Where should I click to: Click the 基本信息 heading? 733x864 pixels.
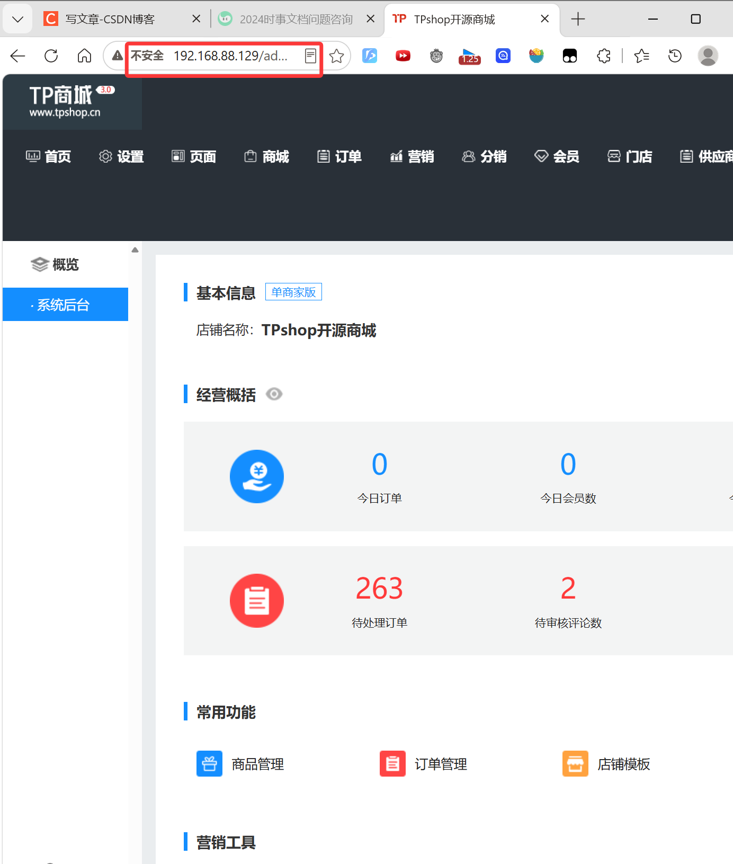click(x=226, y=293)
